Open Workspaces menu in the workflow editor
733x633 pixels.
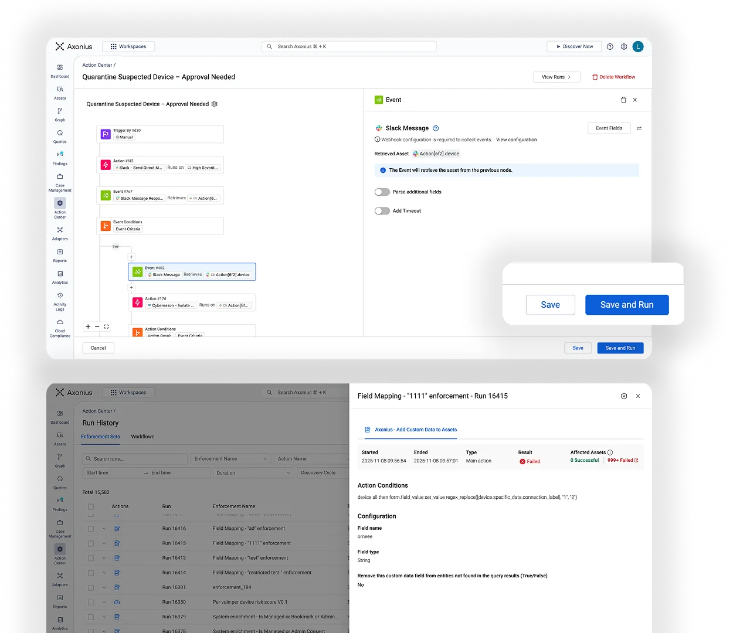click(x=128, y=46)
